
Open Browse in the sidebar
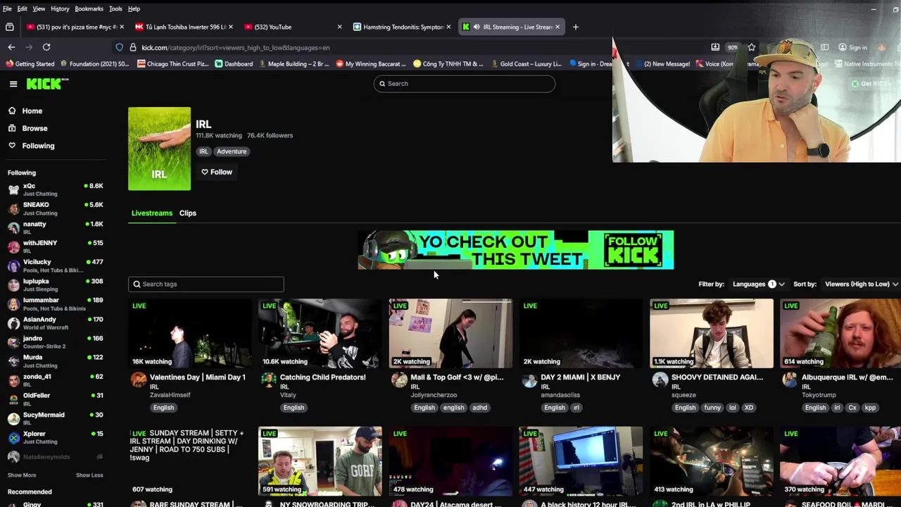pyautogui.click(x=34, y=128)
